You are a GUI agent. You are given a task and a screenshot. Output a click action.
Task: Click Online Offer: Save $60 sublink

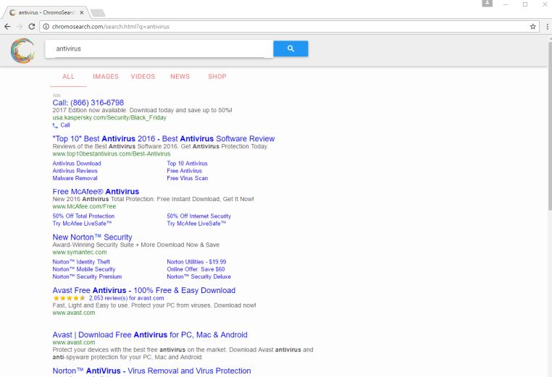196,269
